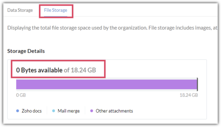Click the black end marker of bar
The width and height of the screenshot is (221, 127).
click(197, 84)
